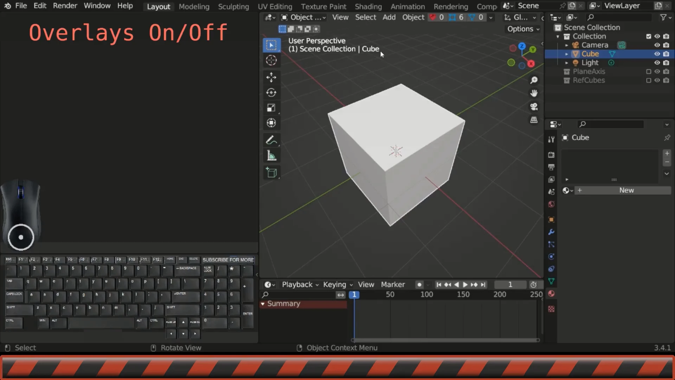Click frame 100 on the timeline ruler

point(426,294)
